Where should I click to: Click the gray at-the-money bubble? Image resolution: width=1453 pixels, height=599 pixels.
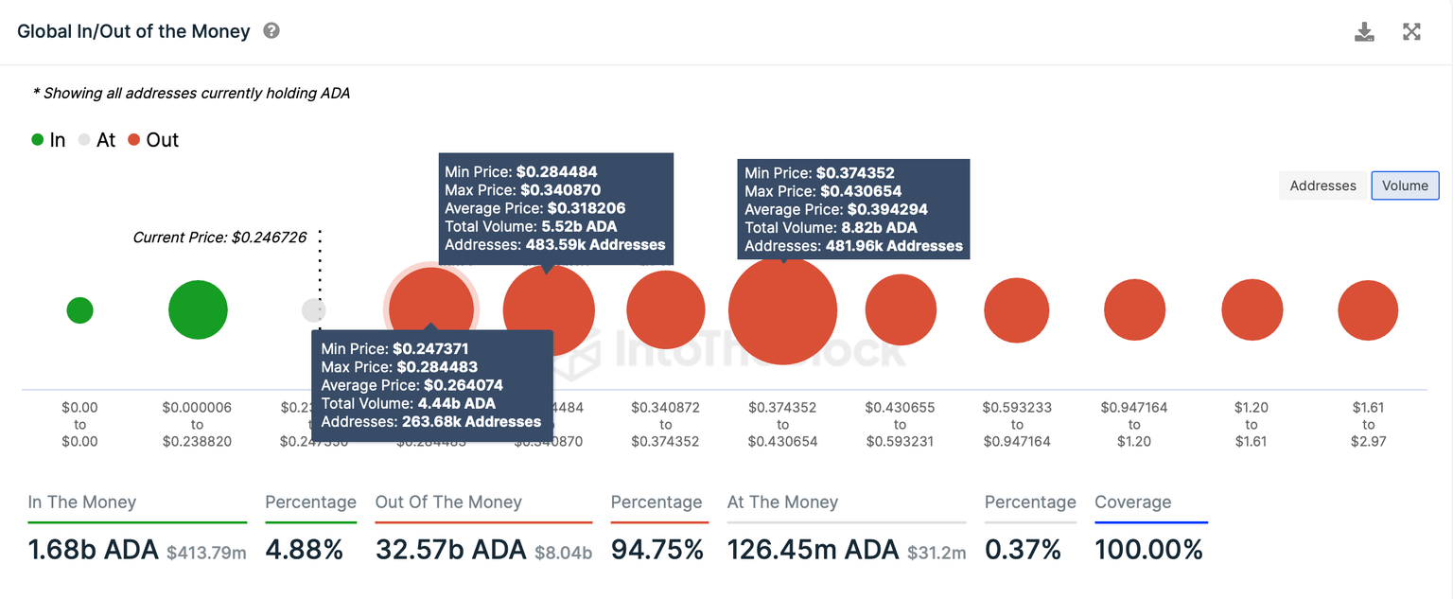[x=312, y=309]
